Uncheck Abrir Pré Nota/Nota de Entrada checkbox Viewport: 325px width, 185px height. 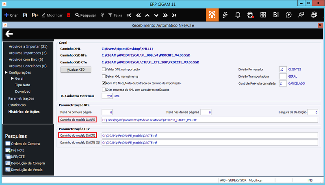pyautogui.click(x=104, y=83)
